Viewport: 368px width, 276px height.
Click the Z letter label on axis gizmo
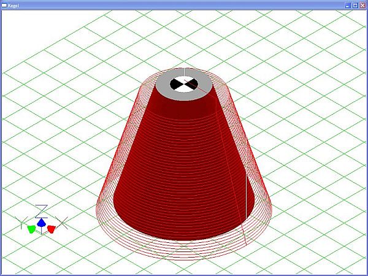(41, 209)
